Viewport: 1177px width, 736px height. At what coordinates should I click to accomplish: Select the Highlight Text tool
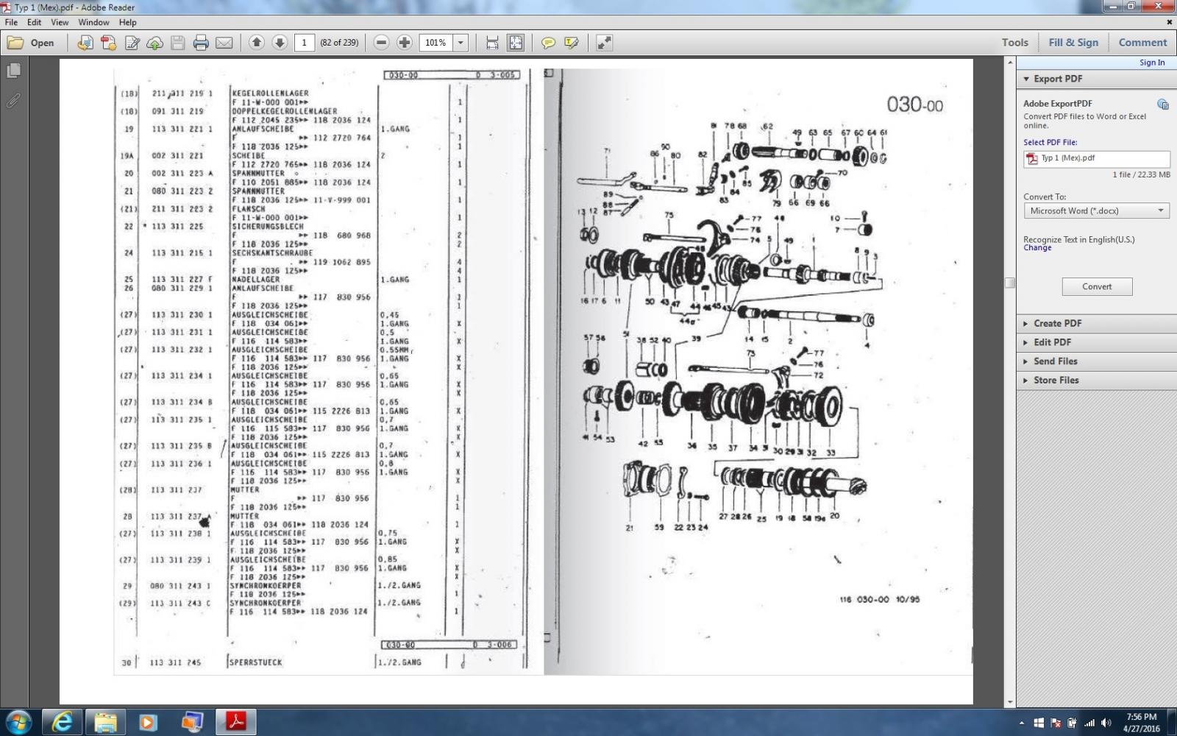572,43
